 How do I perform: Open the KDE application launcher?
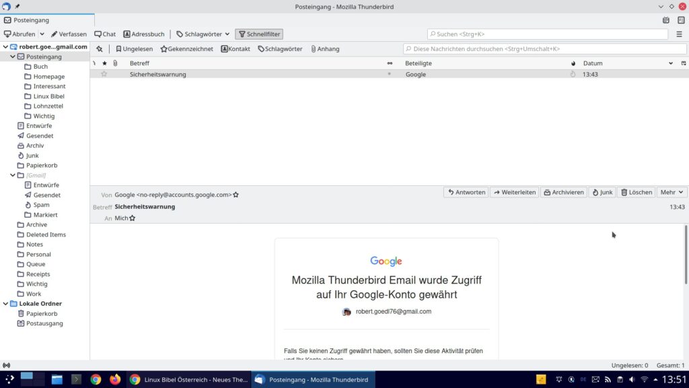[9, 379]
